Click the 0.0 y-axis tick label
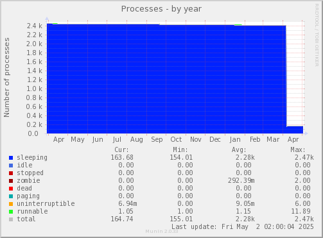 point(33,133)
